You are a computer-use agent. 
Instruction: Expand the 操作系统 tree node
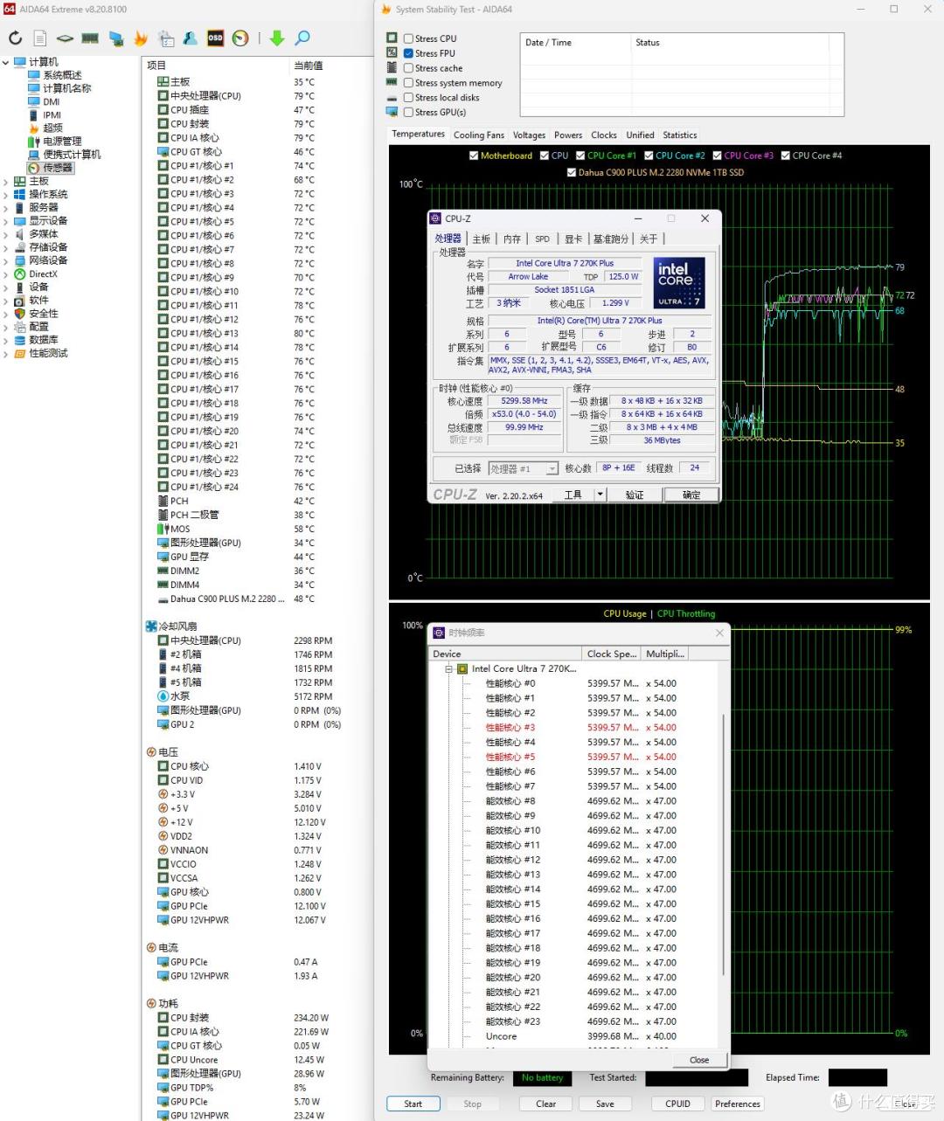(6, 194)
